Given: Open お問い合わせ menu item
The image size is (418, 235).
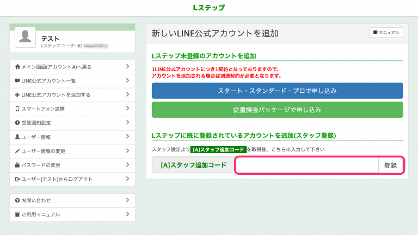Looking at the screenshot, I should 72,200.
